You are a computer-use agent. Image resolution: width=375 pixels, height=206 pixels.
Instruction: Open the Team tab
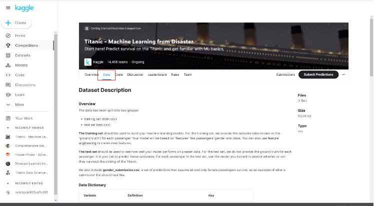click(x=187, y=75)
